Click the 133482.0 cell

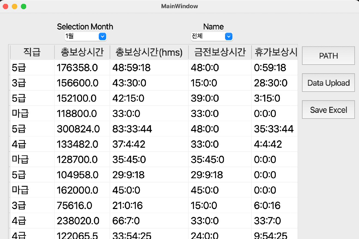pos(82,144)
